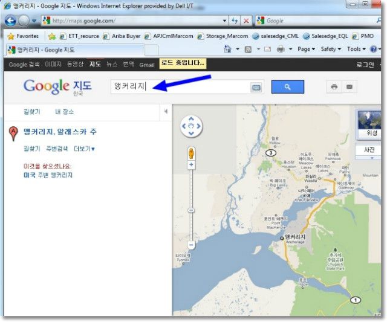Image resolution: width=387 pixels, height=322 pixels.
Task: Open the PMO favorite link
Action: point(363,36)
